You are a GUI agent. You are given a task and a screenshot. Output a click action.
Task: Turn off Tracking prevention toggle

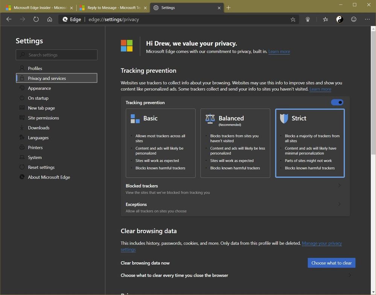pyautogui.click(x=337, y=102)
